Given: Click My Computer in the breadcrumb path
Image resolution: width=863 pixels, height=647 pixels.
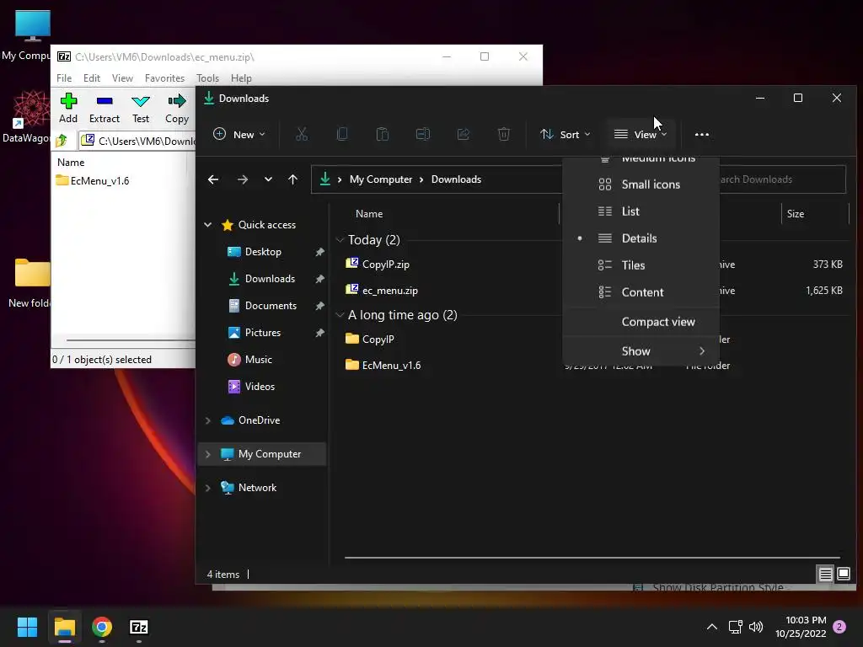Looking at the screenshot, I should [381, 179].
